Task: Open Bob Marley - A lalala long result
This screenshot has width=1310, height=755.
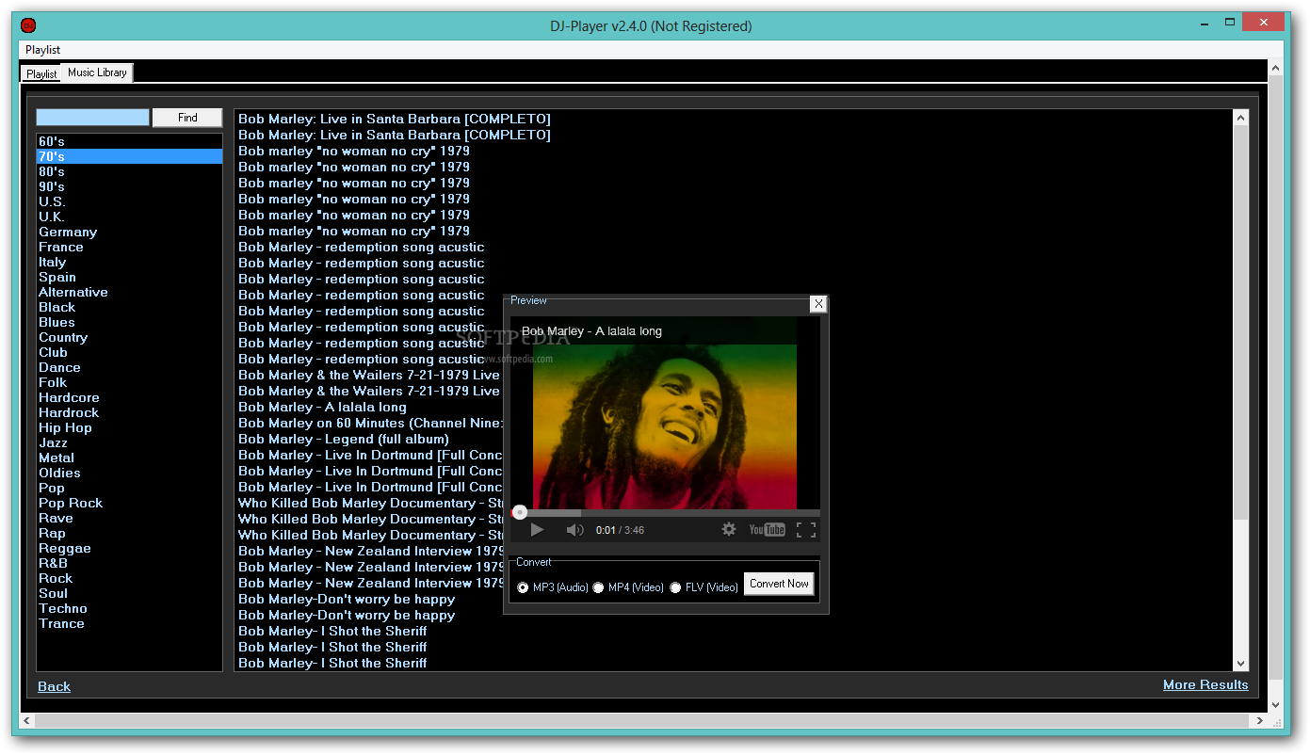Action: (x=322, y=407)
